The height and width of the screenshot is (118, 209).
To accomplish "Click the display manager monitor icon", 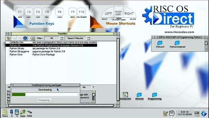I will point(197,114).
